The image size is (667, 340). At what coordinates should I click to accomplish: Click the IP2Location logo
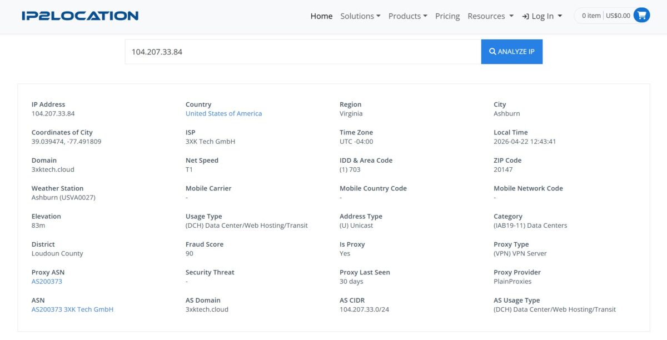(80, 16)
